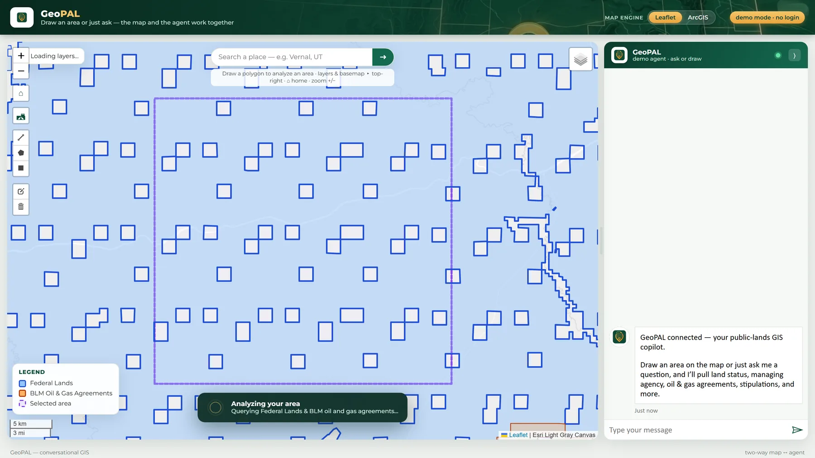Image resolution: width=815 pixels, height=458 pixels.
Task: Switch map engine to ArcGIS
Action: 698,18
